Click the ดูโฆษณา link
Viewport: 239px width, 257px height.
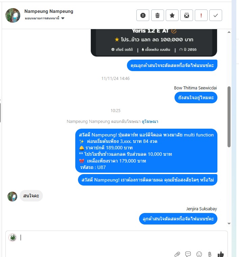point(150,122)
